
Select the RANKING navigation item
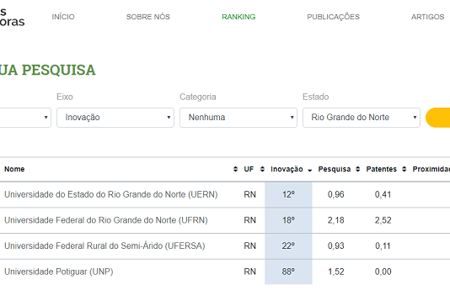pyautogui.click(x=238, y=17)
